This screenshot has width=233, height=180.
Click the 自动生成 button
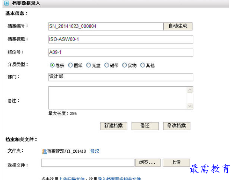tap(178, 26)
